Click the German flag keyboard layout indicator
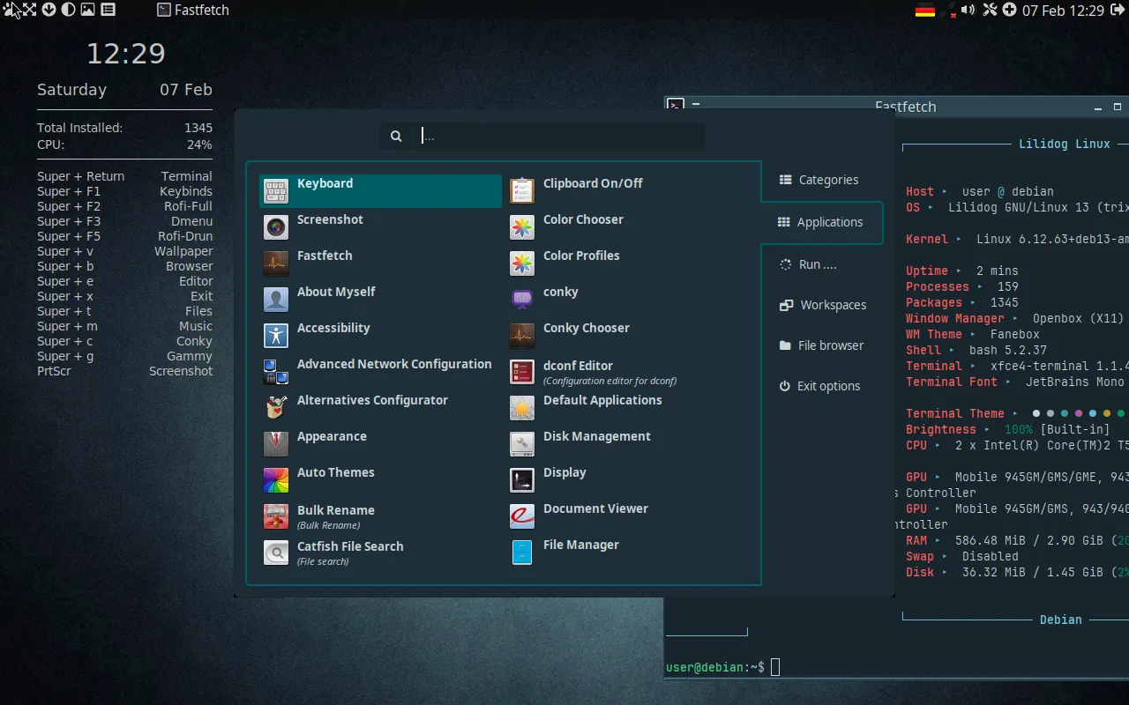This screenshot has height=705, width=1129. (x=925, y=11)
